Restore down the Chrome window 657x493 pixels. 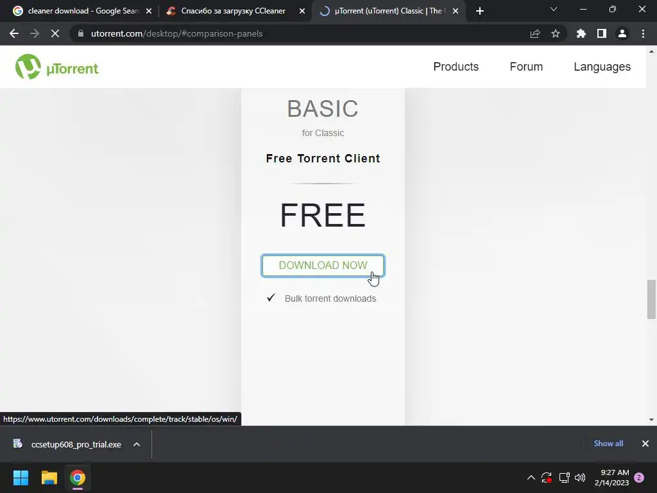(613, 9)
